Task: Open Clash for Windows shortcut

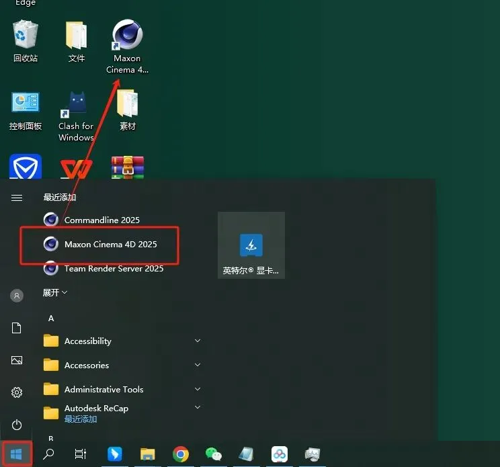Action: [76, 116]
